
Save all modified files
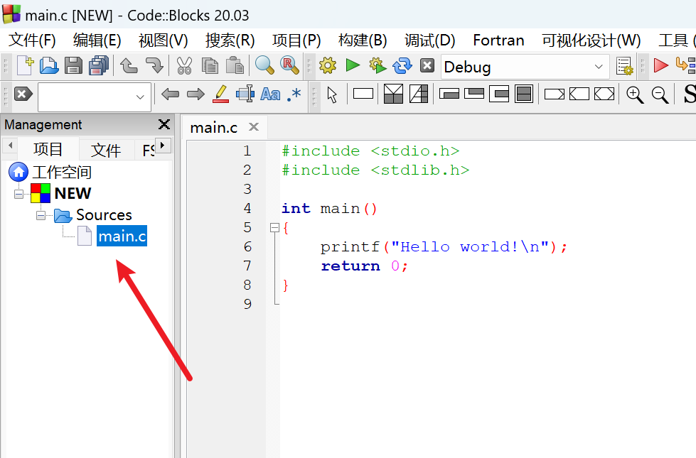tap(98, 65)
